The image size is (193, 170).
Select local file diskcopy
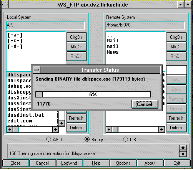[x=19, y=92]
